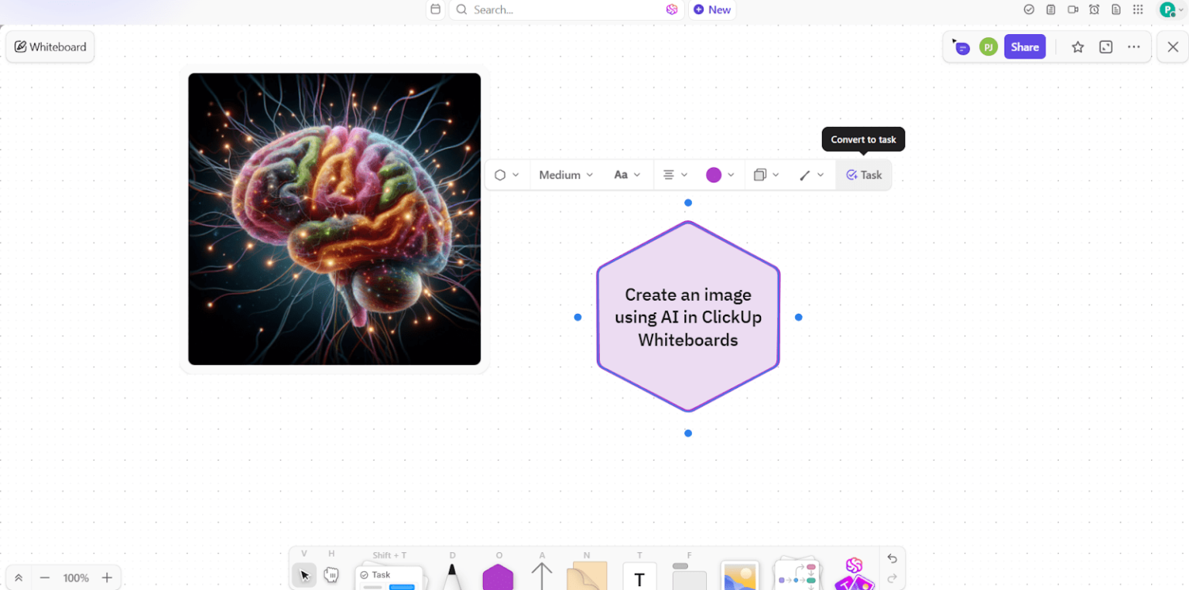Open the Image insert tool
Viewport: 1189px width, 590px height.
(x=739, y=575)
